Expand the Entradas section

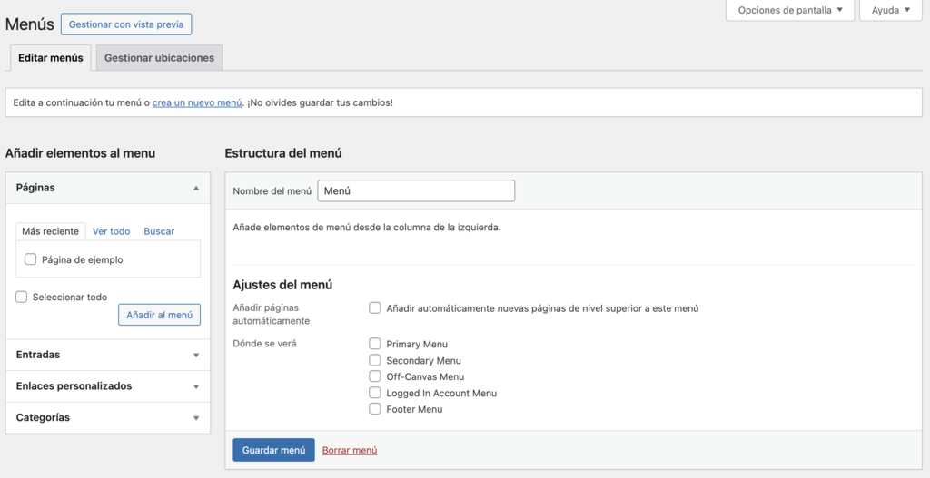click(x=196, y=356)
